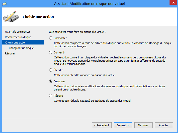
Task: Click the Choisir une action page heading
Action: coord(38,17)
